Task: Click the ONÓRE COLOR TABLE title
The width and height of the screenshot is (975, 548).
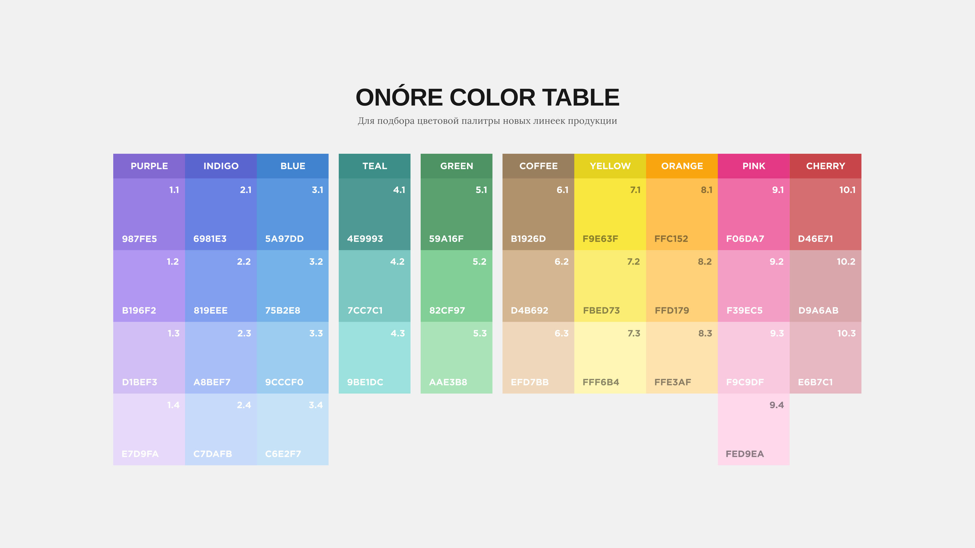Action: [487, 97]
